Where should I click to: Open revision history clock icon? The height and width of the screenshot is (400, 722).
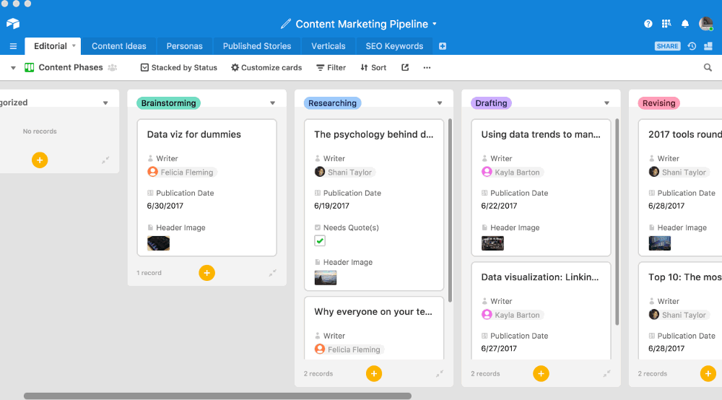point(692,46)
